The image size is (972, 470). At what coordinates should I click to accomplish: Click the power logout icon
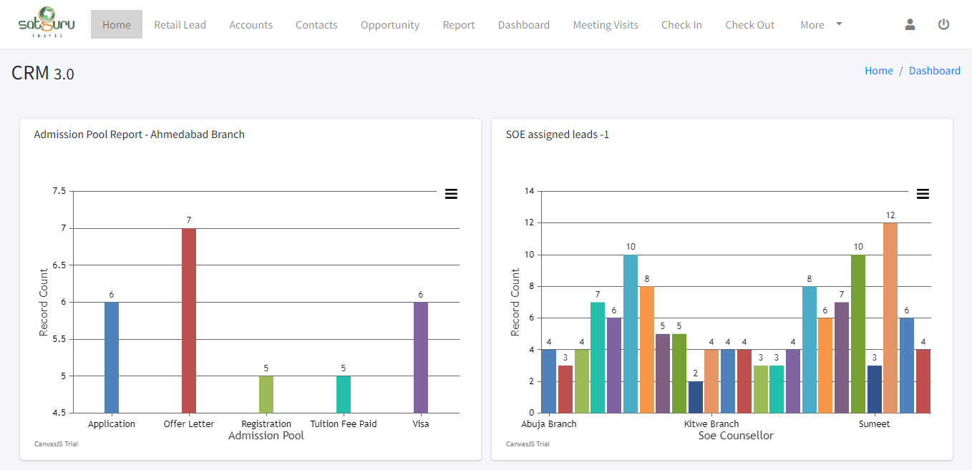pyautogui.click(x=943, y=24)
